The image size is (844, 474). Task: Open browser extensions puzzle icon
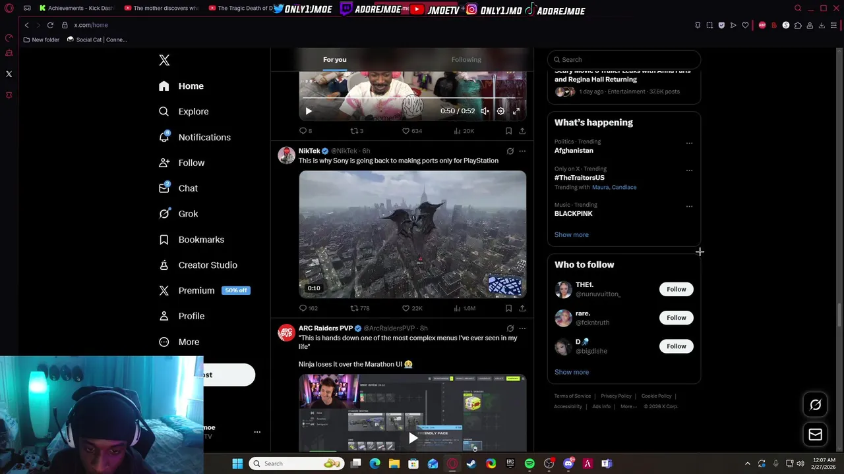click(x=798, y=25)
